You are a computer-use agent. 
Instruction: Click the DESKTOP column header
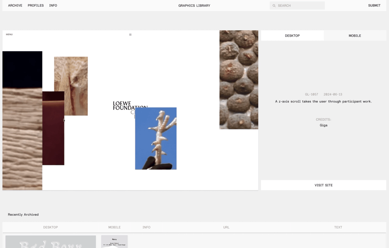(51, 227)
